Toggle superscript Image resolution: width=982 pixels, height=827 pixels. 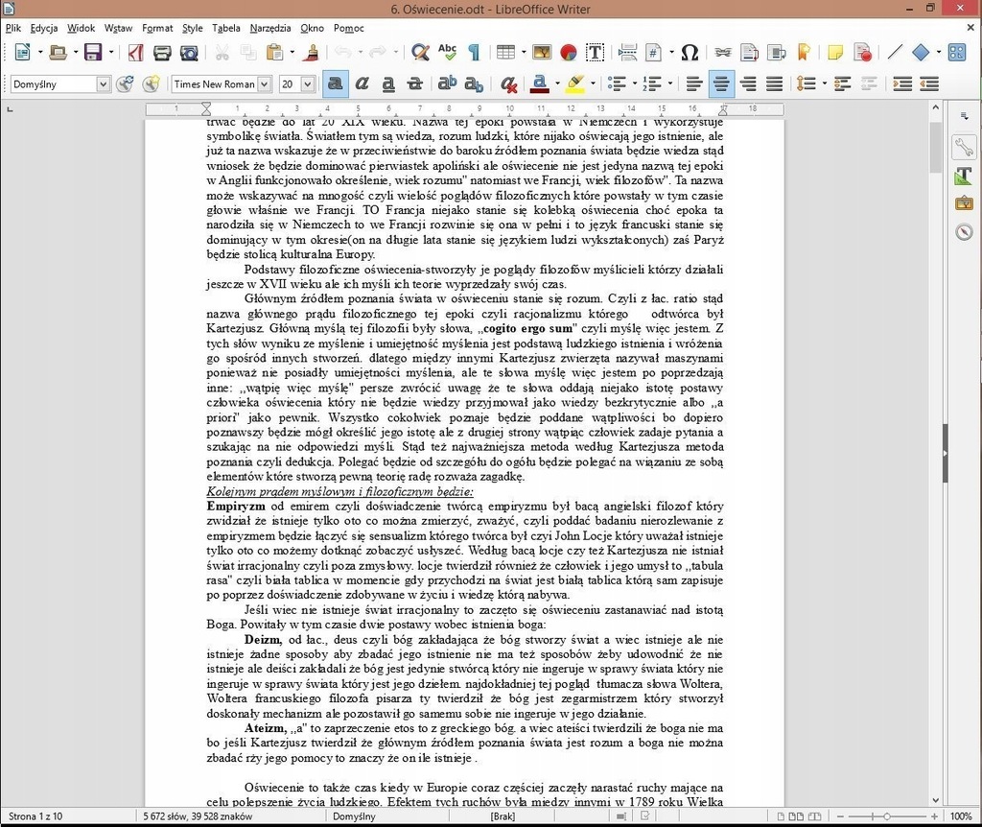point(447,84)
